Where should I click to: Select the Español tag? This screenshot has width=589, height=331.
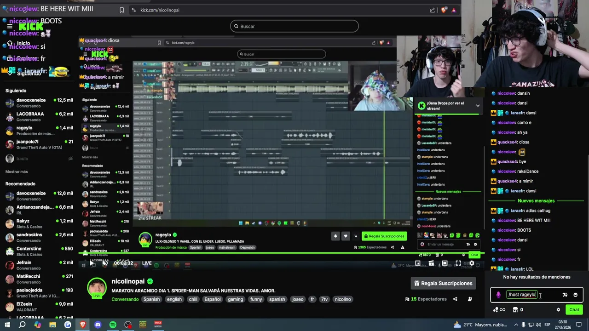(213, 299)
